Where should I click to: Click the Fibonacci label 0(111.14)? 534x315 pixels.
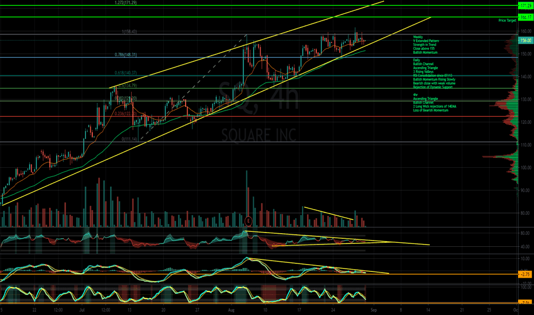point(129,139)
